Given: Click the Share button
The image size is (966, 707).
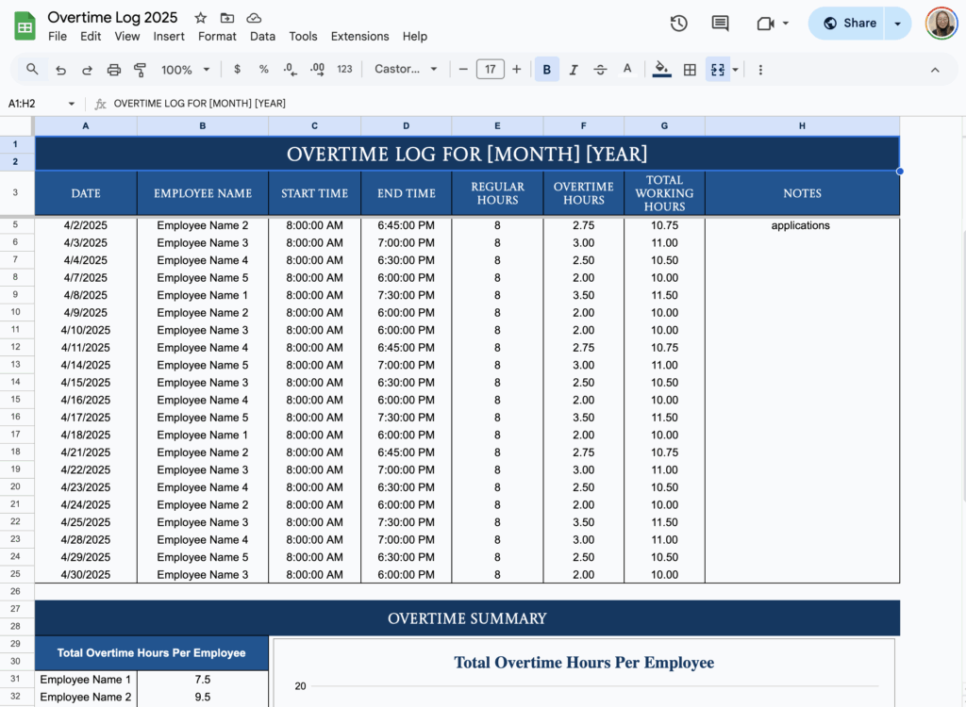Looking at the screenshot, I should click(846, 23).
